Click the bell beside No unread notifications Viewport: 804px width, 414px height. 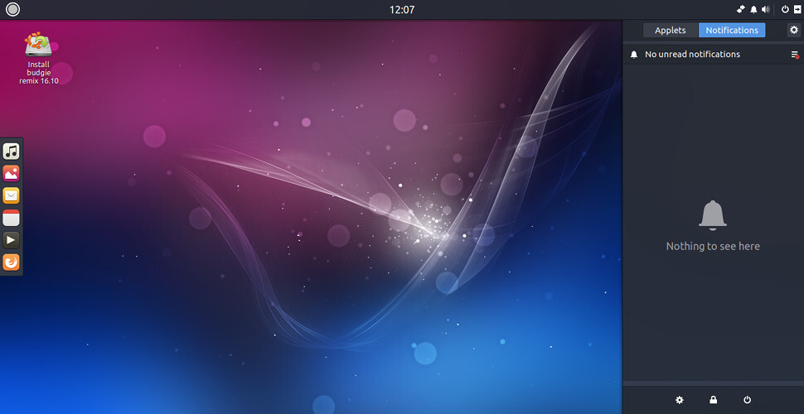634,55
